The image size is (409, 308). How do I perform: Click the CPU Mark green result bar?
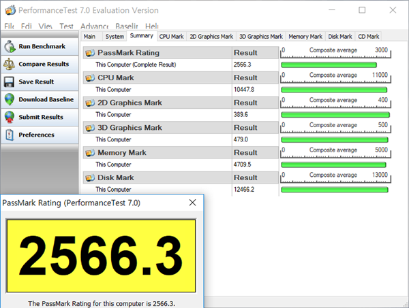pyautogui.click(x=334, y=90)
